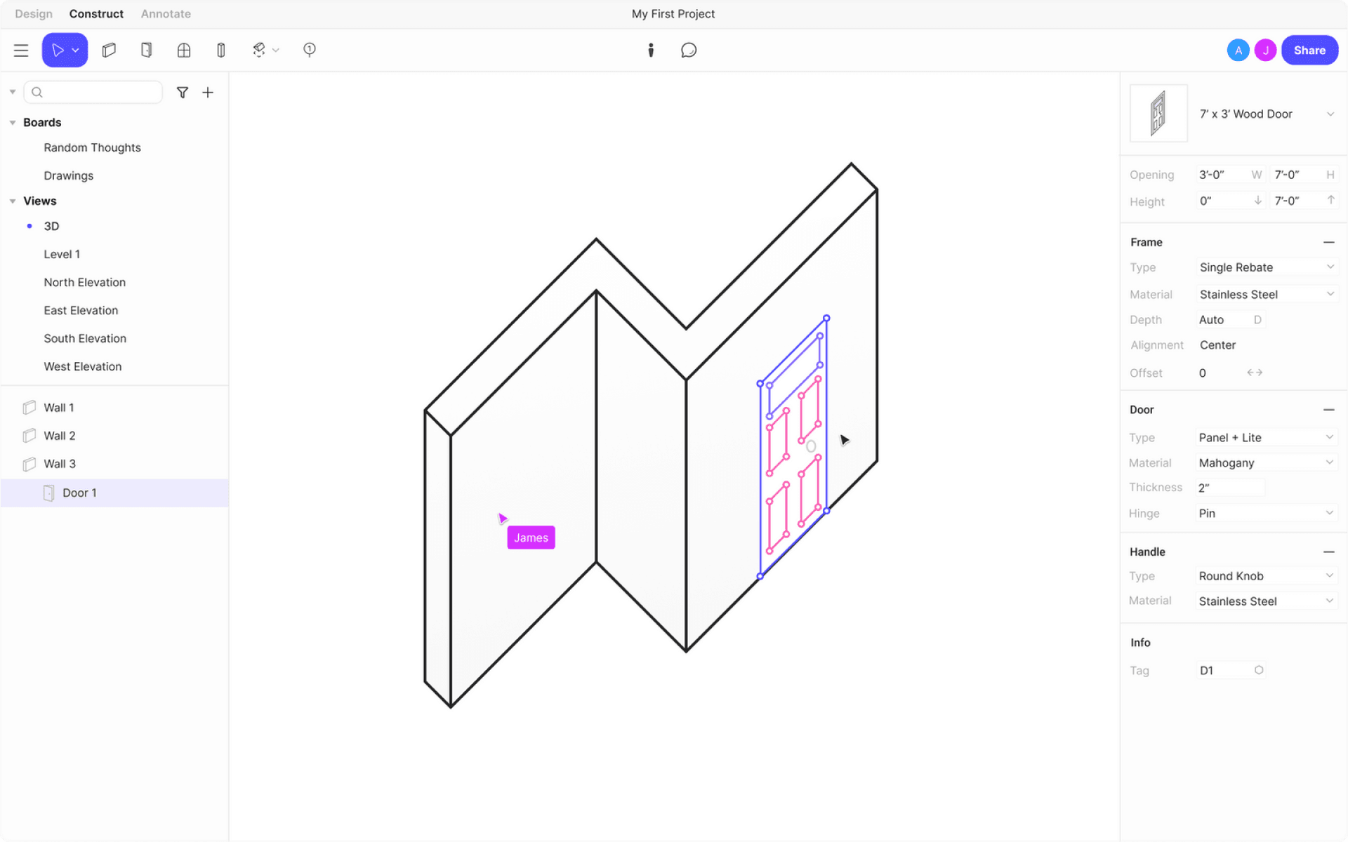Click the numbered tag marker tool
Screen dimensions: 1348x842
(x=310, y=50)
